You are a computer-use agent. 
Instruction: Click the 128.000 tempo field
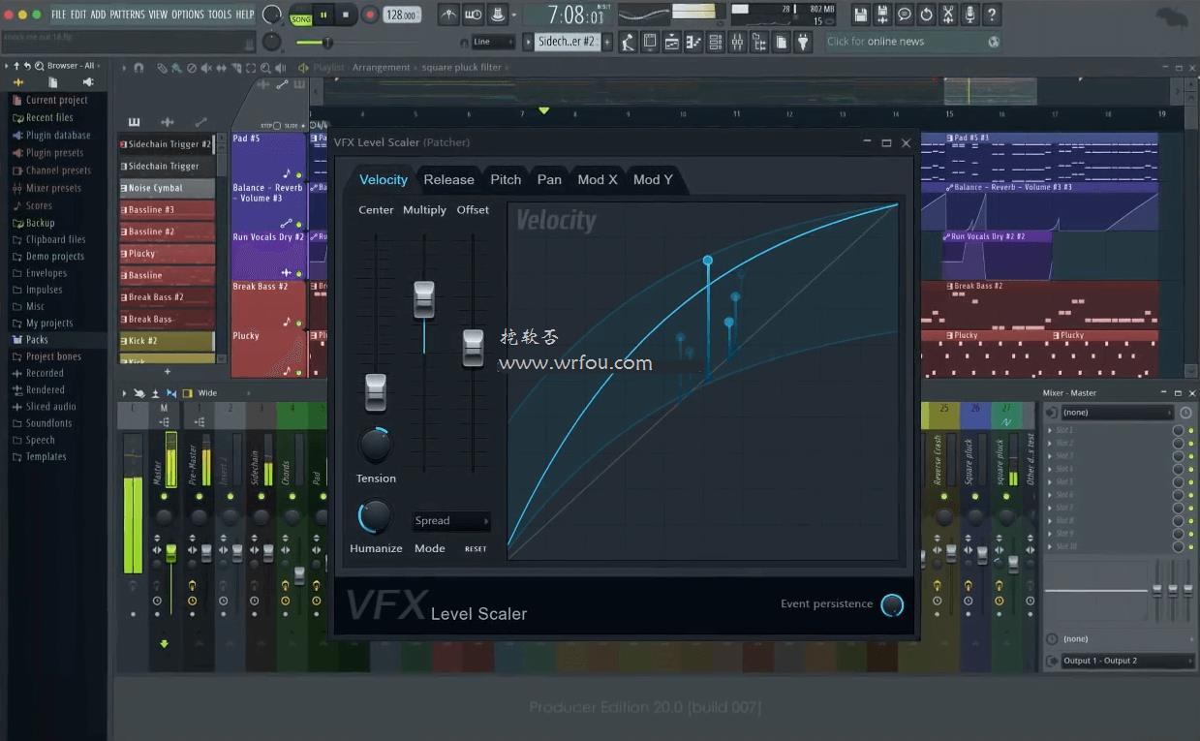[401, 15]
